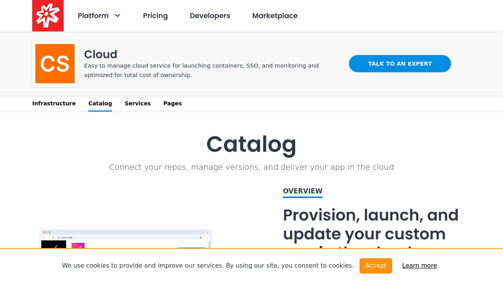Click the "Provision, launch, and update" headline
This screenshot has height=283, width=503.
(371, 224)
